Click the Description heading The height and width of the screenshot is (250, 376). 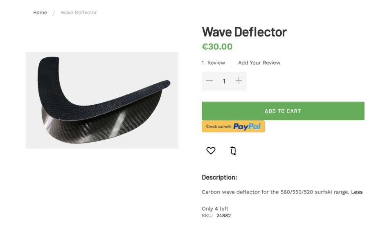click(x=219, y=178)
